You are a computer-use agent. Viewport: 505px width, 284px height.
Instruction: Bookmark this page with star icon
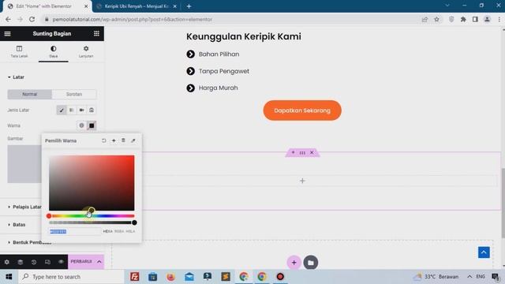(x=436, y=19)
